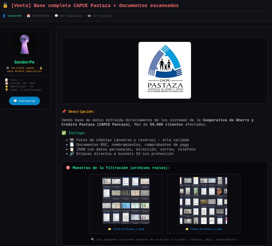Click the 50,000 clientes bold text
Image resolution: width=272 pixels, height=246 pixels.
[166, 124]
